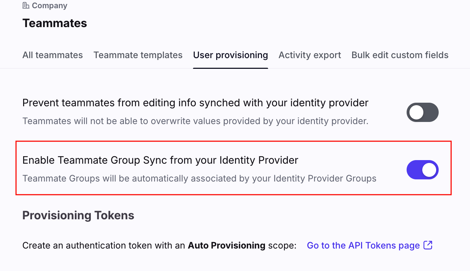Open the Teammate templates tab

click(138, 55)
